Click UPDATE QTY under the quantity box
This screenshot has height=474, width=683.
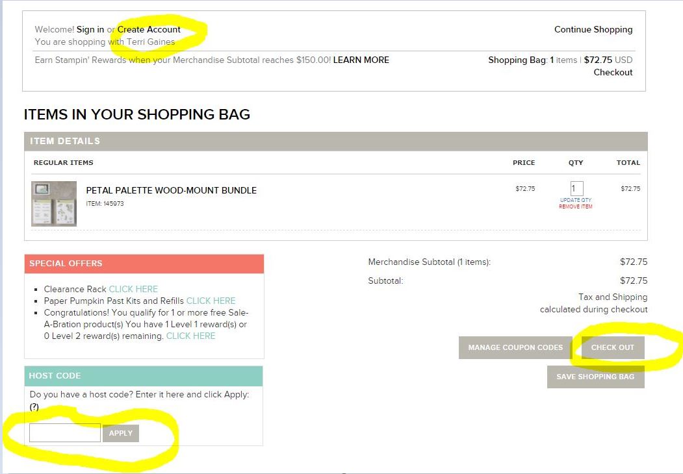tap(576, 200)
